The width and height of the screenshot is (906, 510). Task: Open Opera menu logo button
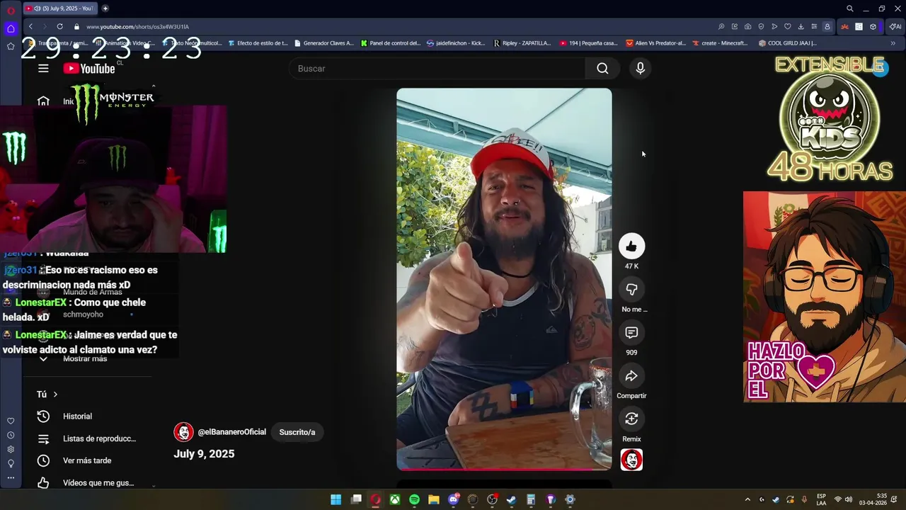coord(11,9)
